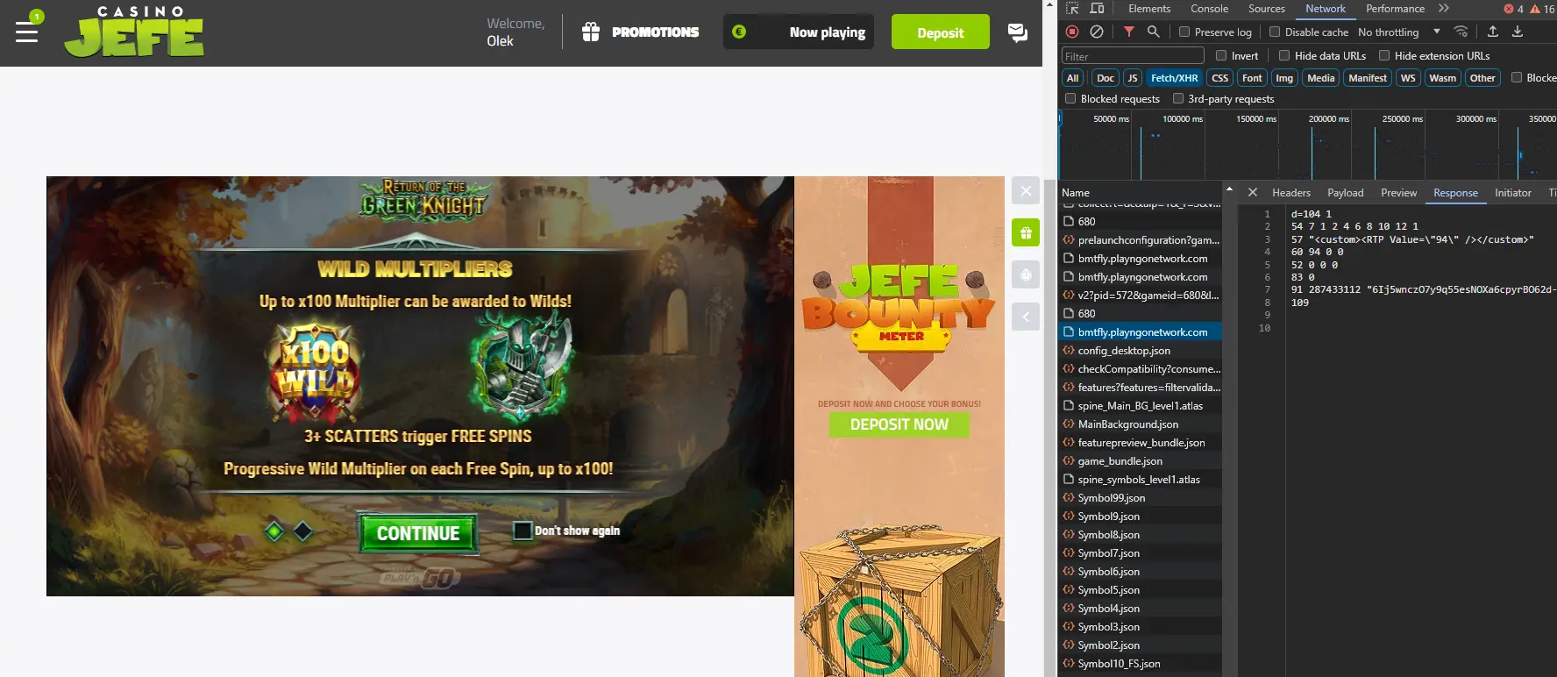Viewport: 1557px width, 677px height.
Task: Enable Preserve log checkbox
Action: 1184,32
